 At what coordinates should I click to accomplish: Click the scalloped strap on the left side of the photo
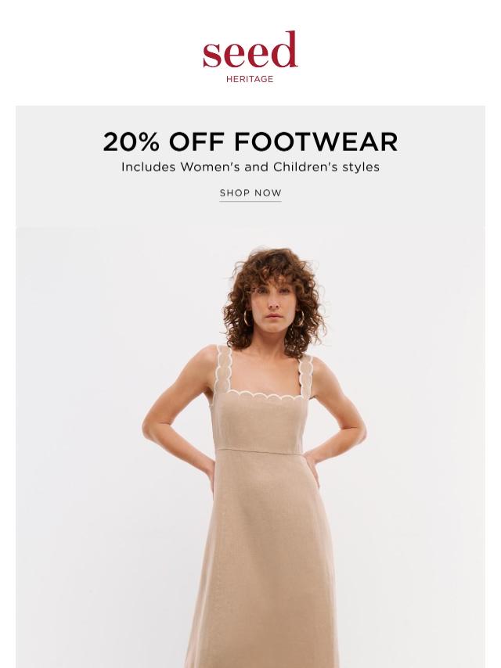pyautogui.click(x=223, y=369)
